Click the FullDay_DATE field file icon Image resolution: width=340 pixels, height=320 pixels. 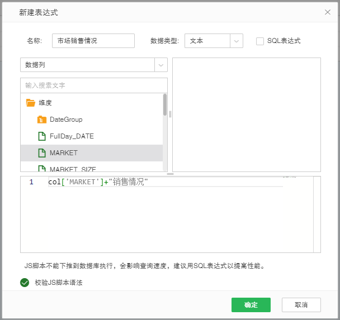41,136
